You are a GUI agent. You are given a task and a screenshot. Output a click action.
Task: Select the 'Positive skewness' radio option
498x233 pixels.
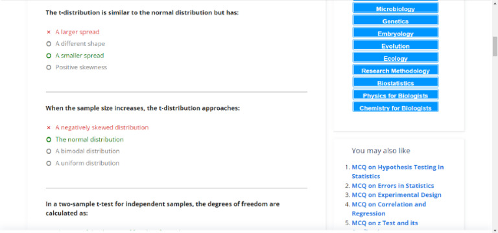(49, 67)
